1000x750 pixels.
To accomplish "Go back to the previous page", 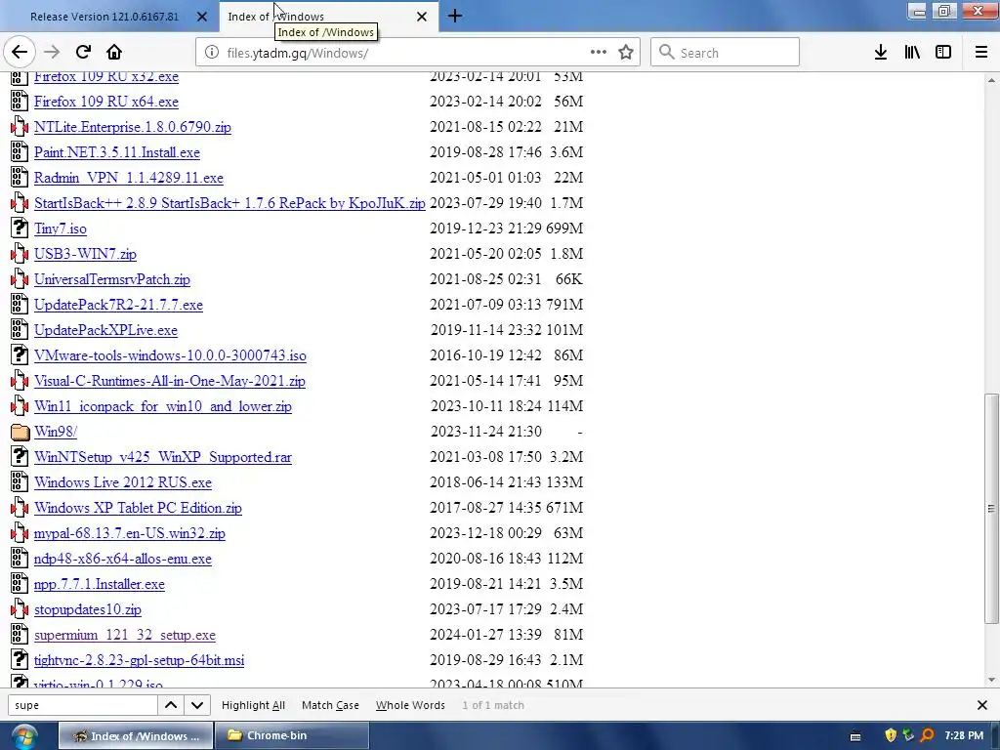I will coord(20,53).
